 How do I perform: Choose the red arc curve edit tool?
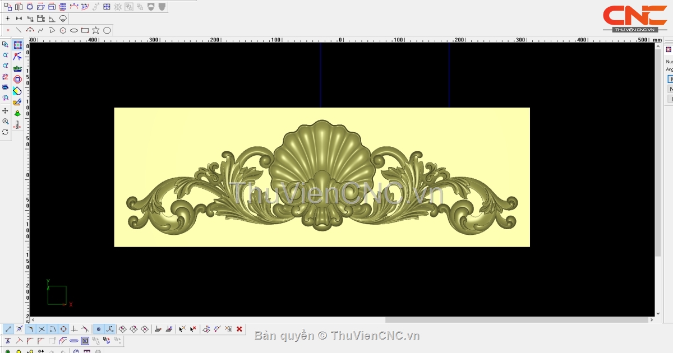(73, 7)
